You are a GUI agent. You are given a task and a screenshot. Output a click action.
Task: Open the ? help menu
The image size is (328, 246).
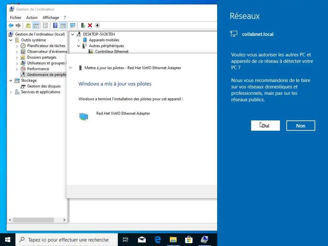click(x=65, y=18)
